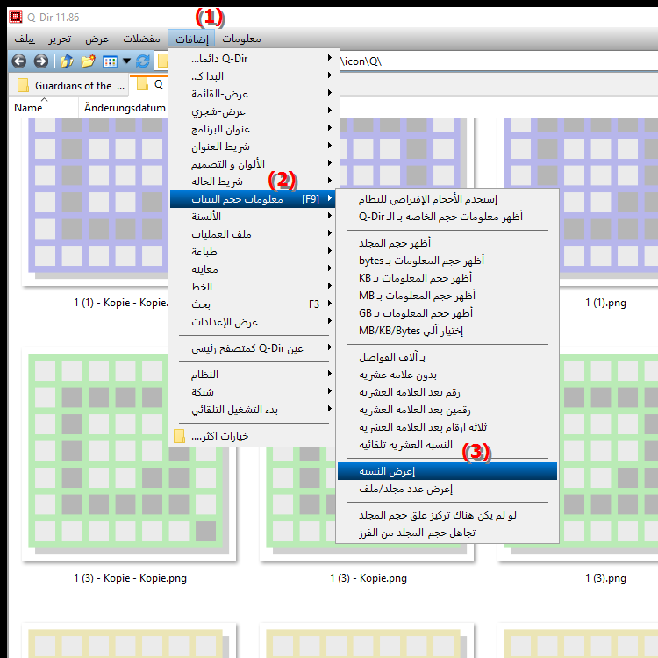Image resolution: width=658 pixels, height=658 pixels.
Task: Click the address bar showing \icon\Q\
Action: tap(498, 61)
